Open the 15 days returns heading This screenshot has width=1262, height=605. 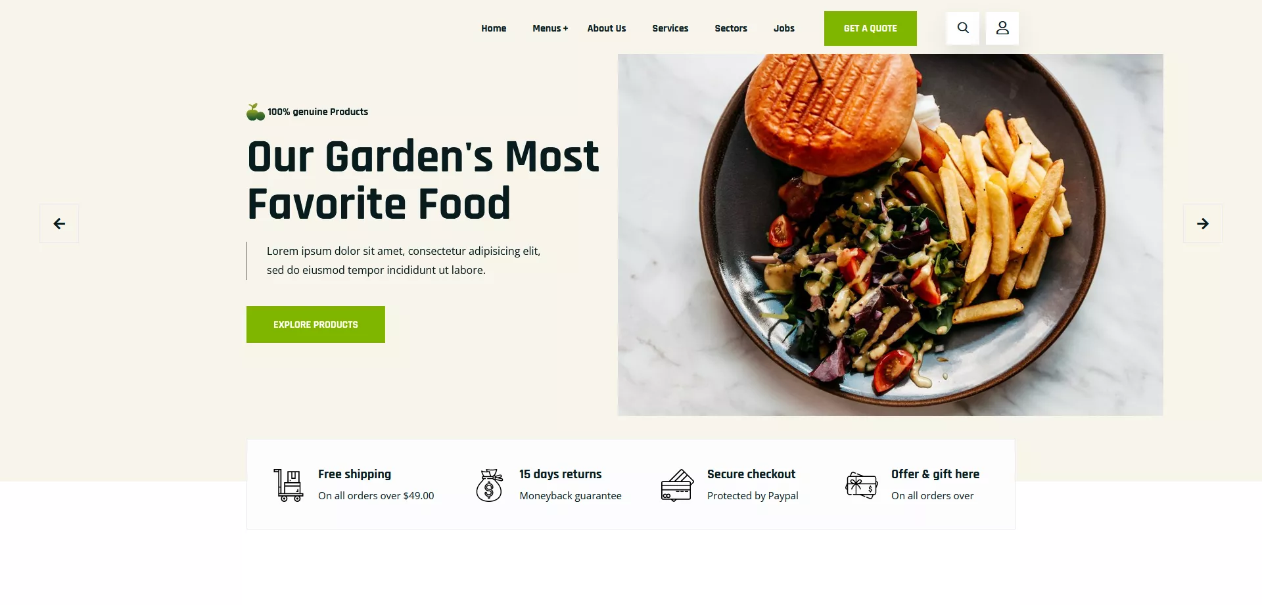(561, 474)
